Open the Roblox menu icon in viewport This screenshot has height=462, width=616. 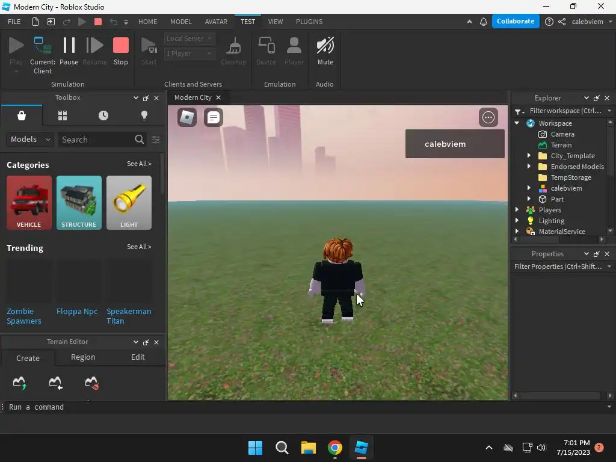click(187, 117)
